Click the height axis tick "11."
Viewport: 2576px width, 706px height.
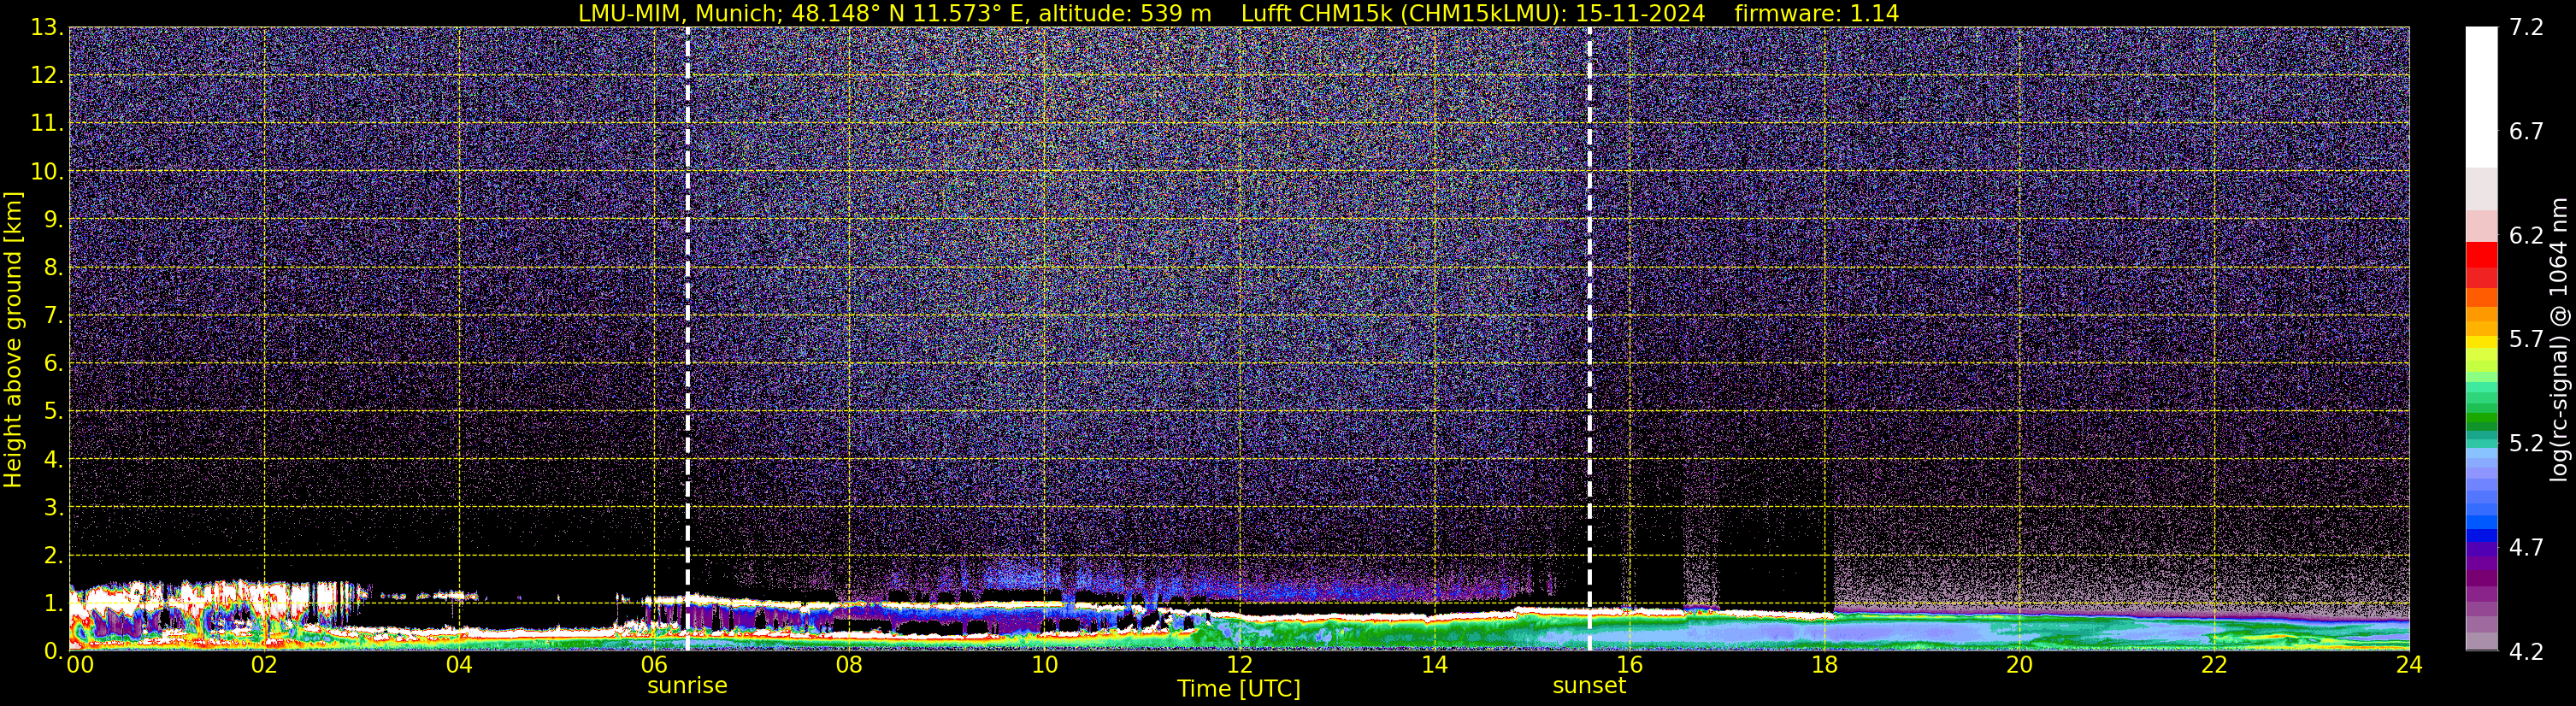pos(47,124)
